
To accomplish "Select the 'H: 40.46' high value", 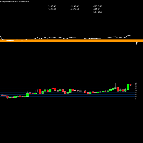I will (75, 6).
